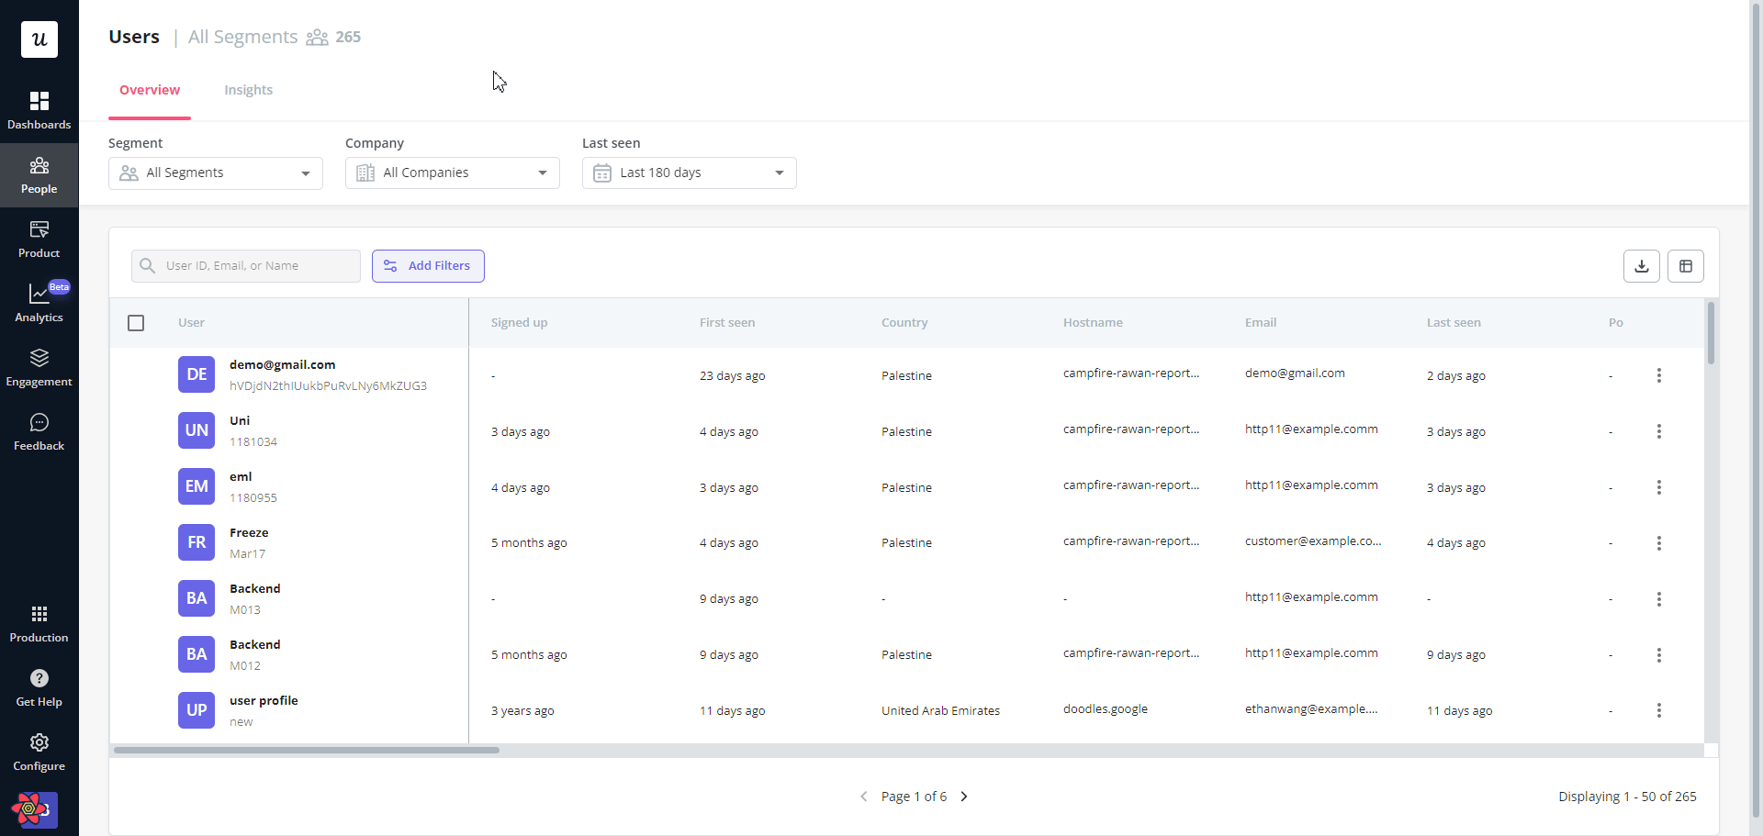Select the row checkbox for demo@gmail.com user

pyautogui.click(x=136, y=374)
